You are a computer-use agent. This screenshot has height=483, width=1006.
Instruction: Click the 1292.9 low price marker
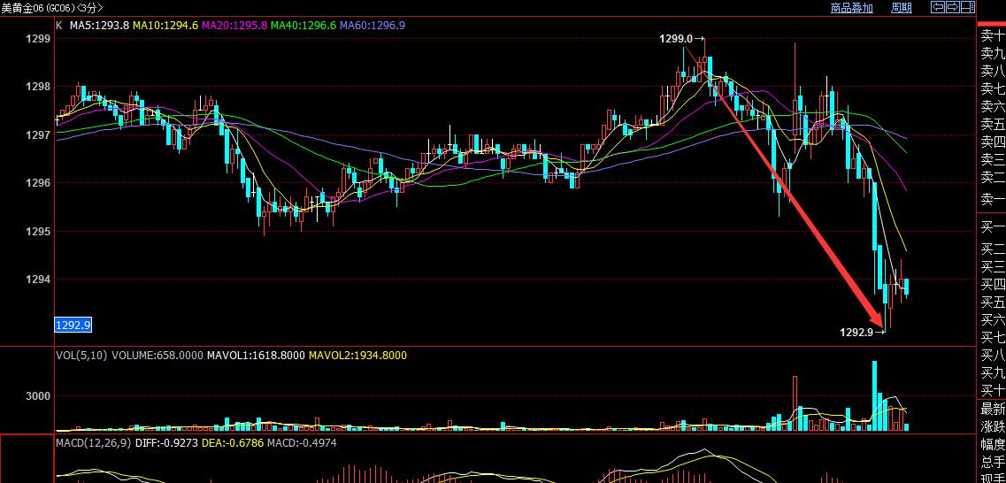point(856,332)
